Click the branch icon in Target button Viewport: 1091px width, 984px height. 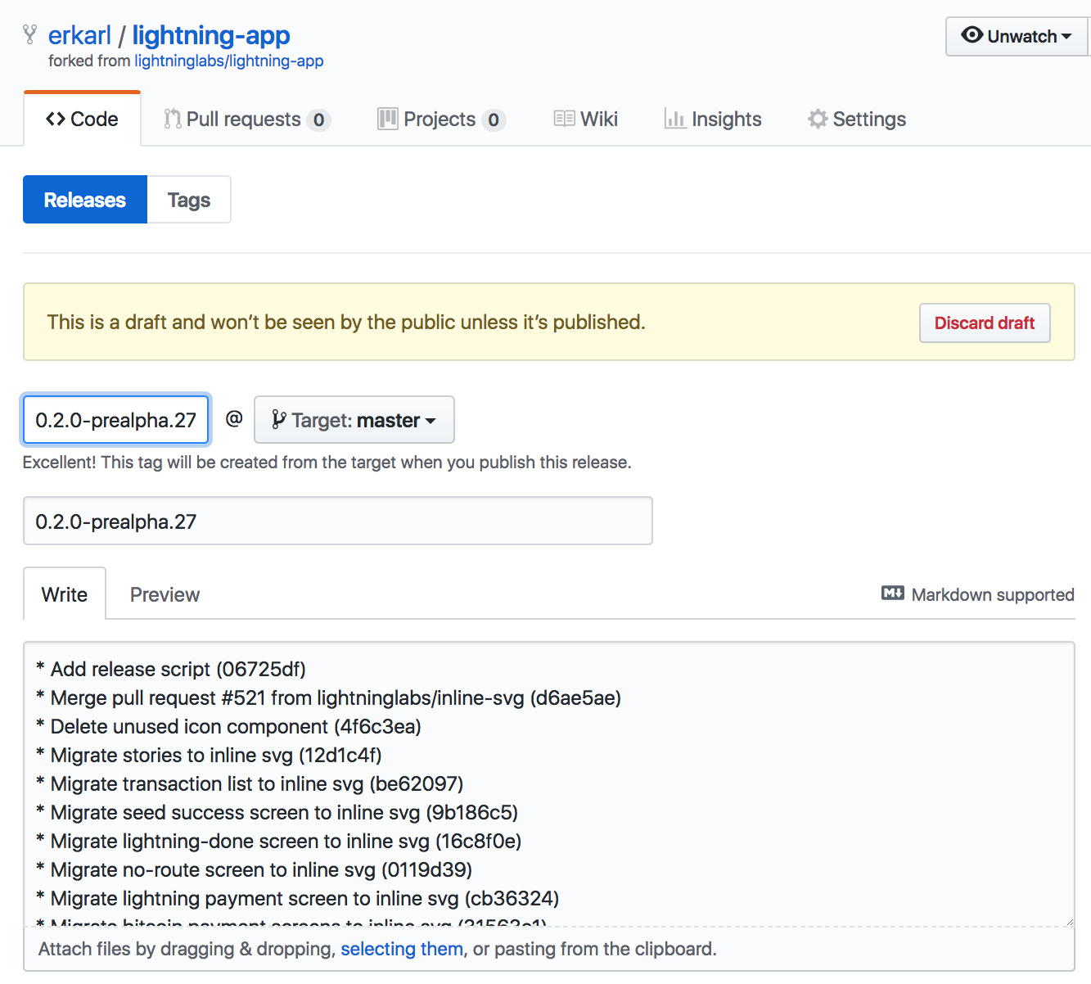[279, 420]
